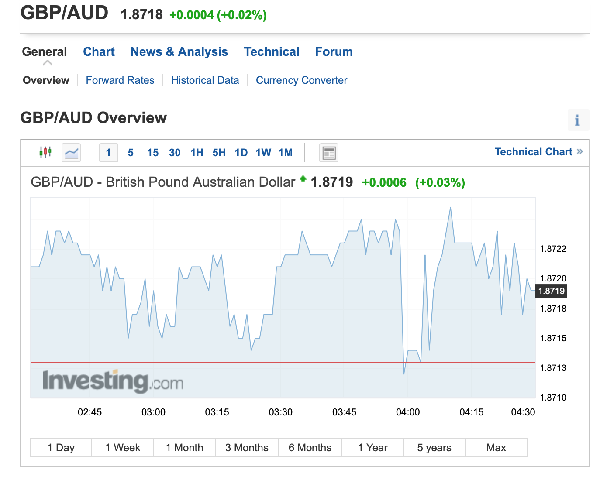
Task: Click the Investing.com watermark logo
Action: 113,381
